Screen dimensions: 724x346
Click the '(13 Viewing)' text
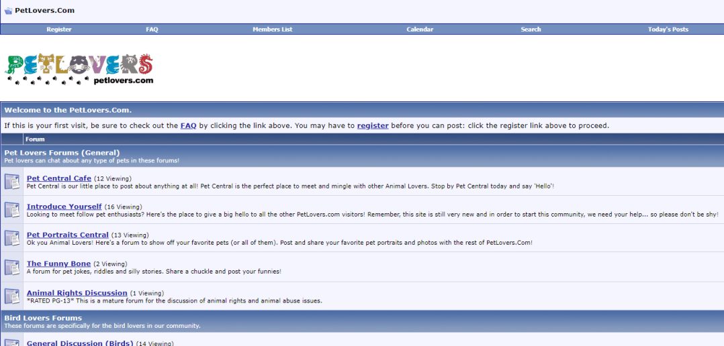click(x=130, y=235)
